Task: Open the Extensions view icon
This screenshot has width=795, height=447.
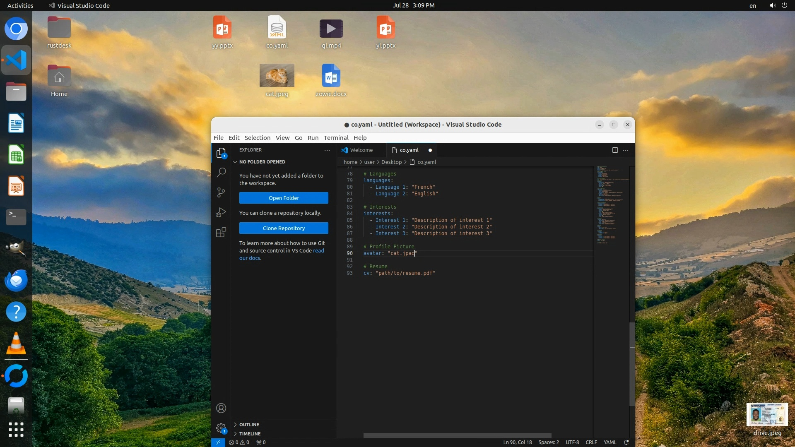Action: pos(221,233)
